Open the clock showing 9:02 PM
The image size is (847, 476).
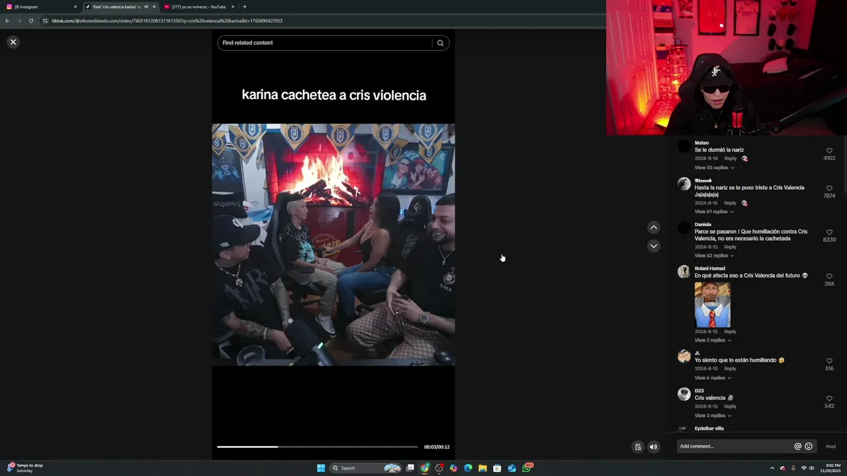pos(830,468)
